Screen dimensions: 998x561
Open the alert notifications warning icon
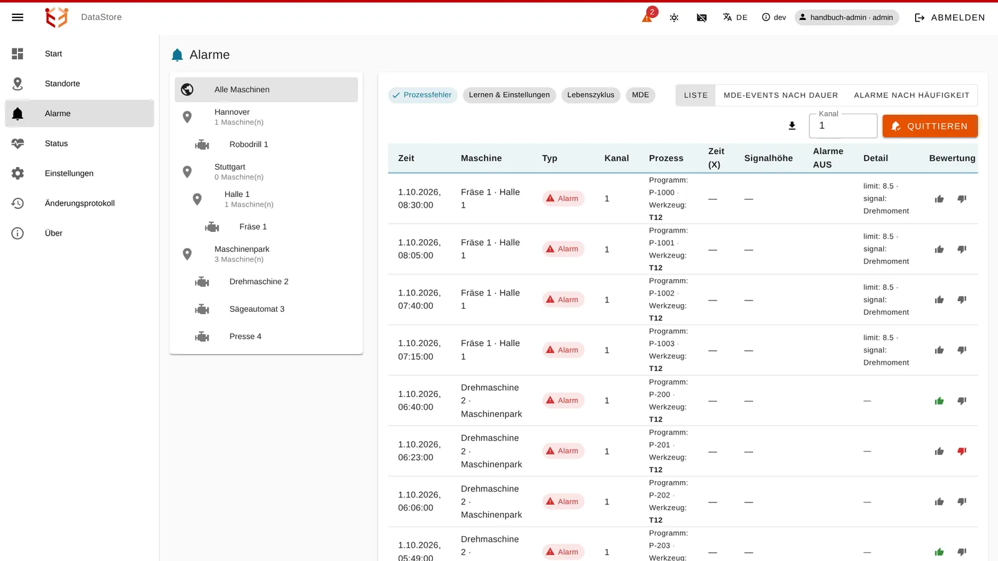coord(648,17)
